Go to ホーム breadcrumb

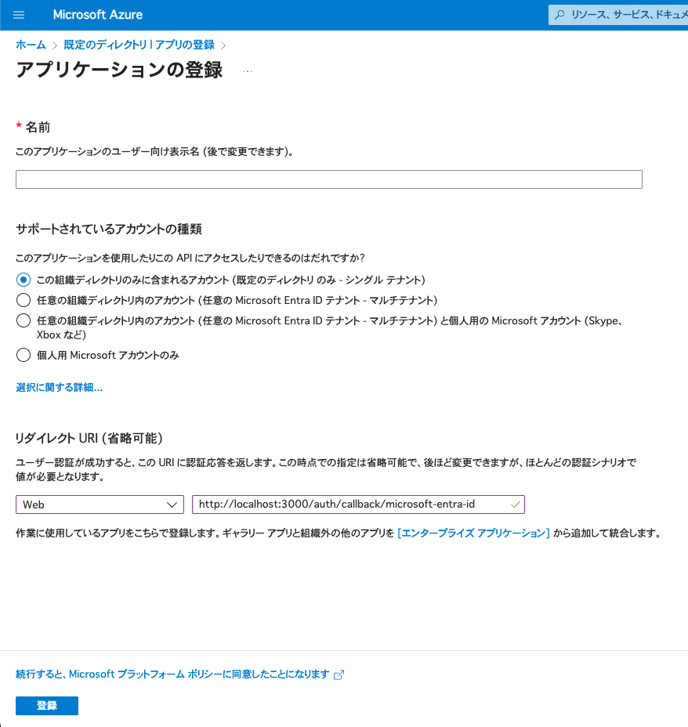pos(31,45)
